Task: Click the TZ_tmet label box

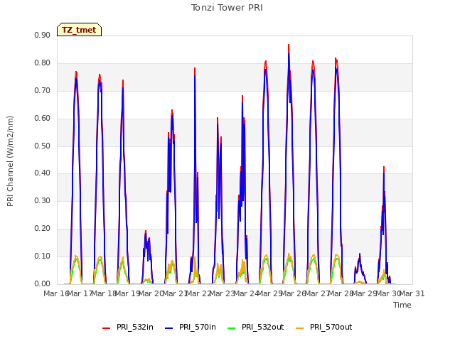Action: (x=79, y=30)
